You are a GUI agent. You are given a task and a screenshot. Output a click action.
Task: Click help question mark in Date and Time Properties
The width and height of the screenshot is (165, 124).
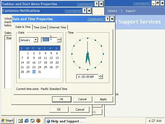click(x=108, y=19)
